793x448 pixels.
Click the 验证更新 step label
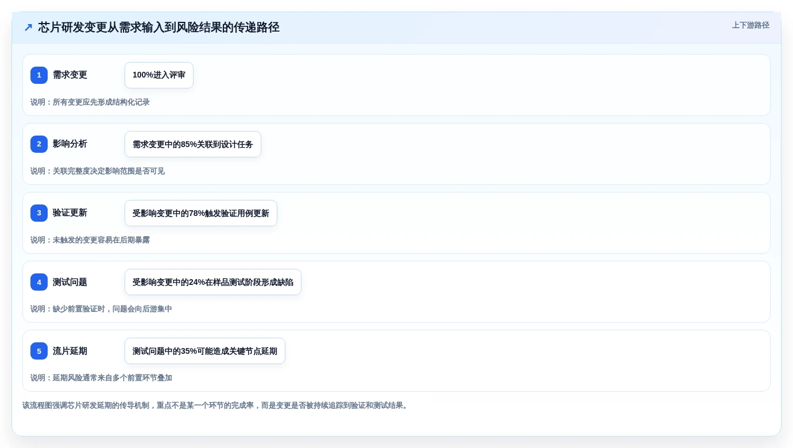point(70,213)
